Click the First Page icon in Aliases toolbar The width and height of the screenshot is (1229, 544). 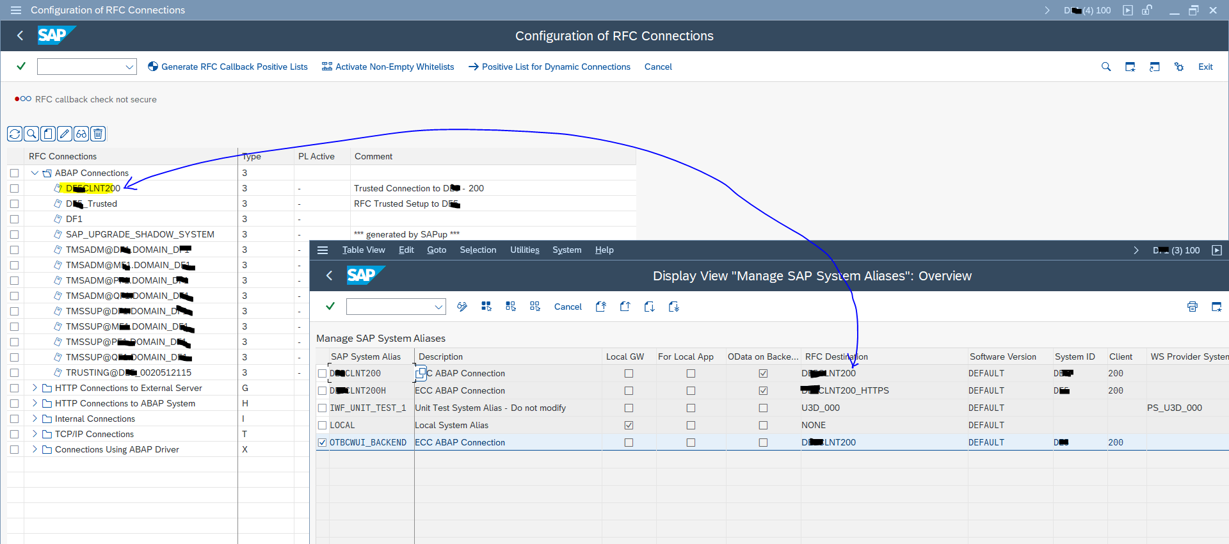600,307
